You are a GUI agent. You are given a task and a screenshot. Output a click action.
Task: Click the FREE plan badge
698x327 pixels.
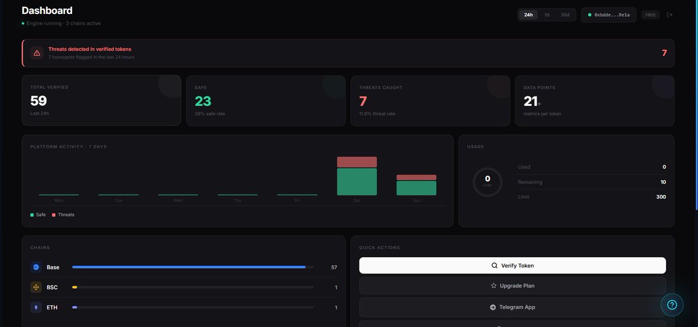point(650,15)
